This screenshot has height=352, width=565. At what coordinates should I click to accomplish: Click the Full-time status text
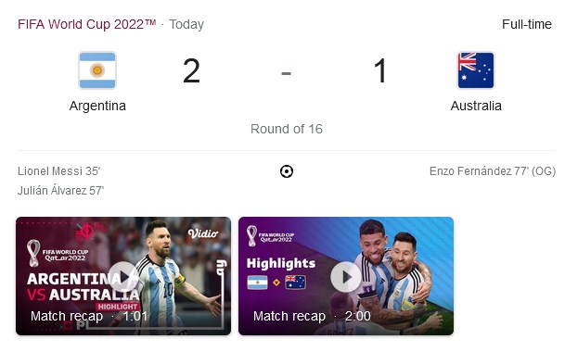527,24
